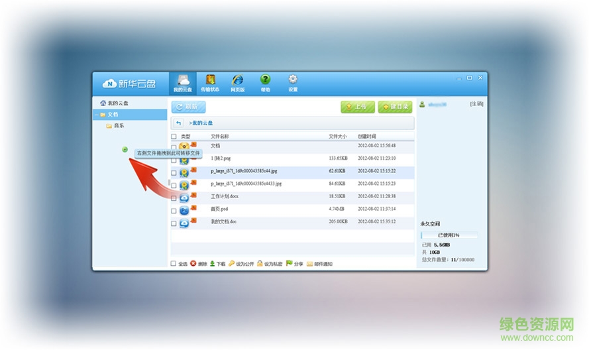Open the 我的云盘 toolbar tab
This screenshot has width=589, height=350.
click(183, 83)
